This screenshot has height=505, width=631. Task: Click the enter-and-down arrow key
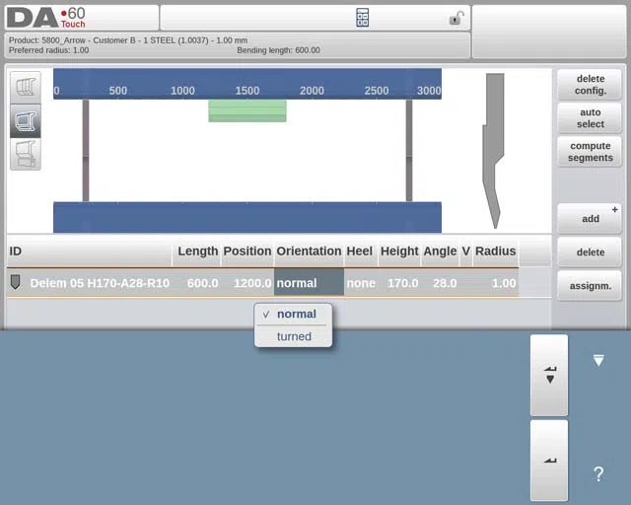coord(549,375)
